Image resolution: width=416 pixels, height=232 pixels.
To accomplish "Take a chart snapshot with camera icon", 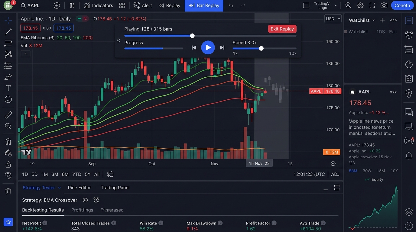I will (x=384, y=5).
